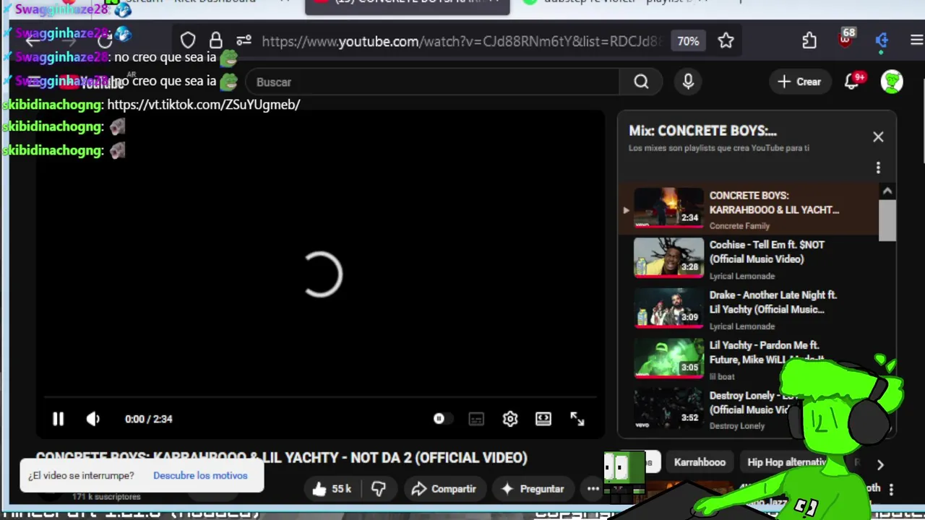
Task: Click the Preguntar button
Action: tap(532, 489)
